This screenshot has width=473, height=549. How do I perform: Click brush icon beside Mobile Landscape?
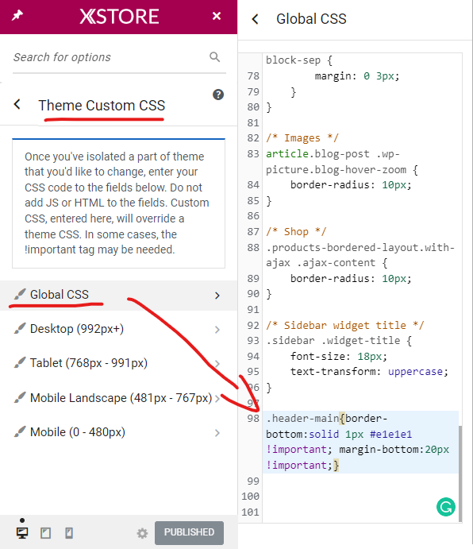point(20,397)
